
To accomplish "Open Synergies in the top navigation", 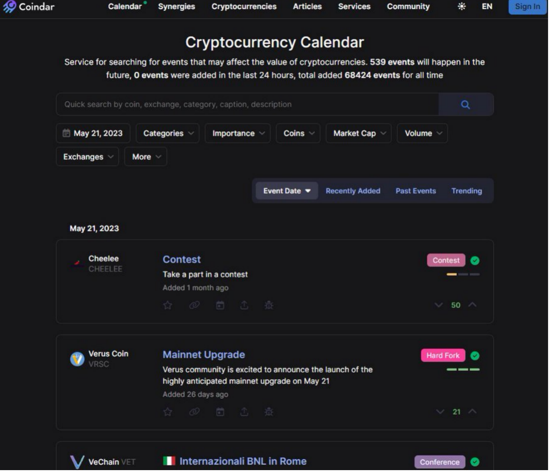I will [177, 6].
